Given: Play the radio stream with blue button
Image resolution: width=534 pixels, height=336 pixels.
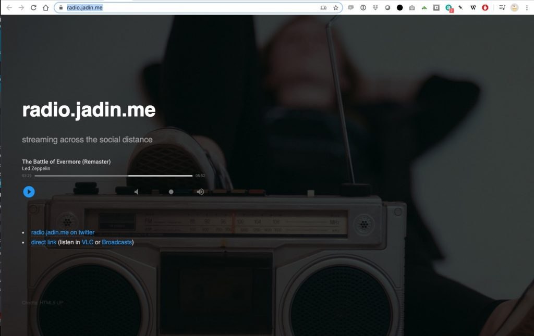Looking at the screenshot, I should pyautogui.click(x=29, y=192).
